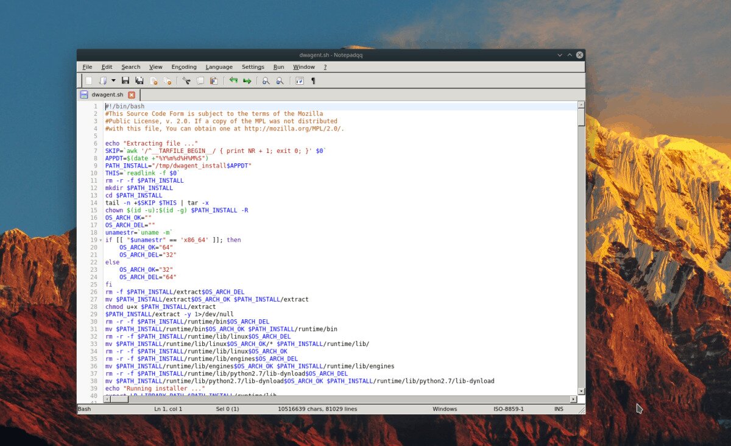The height and width of the screenshot is (446, 731).
Task: Open the Language menu
Action: point(219,67)
